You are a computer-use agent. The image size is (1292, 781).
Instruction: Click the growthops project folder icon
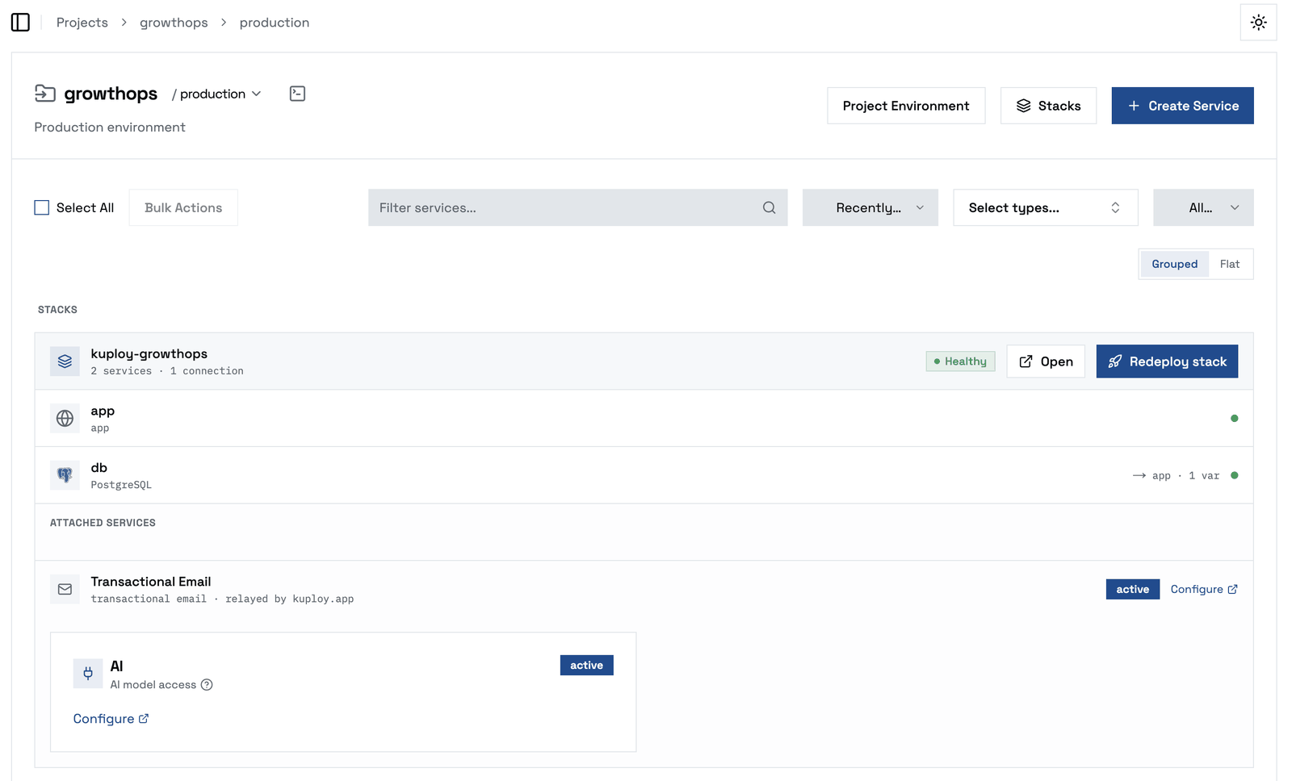[x=45, y=94]
